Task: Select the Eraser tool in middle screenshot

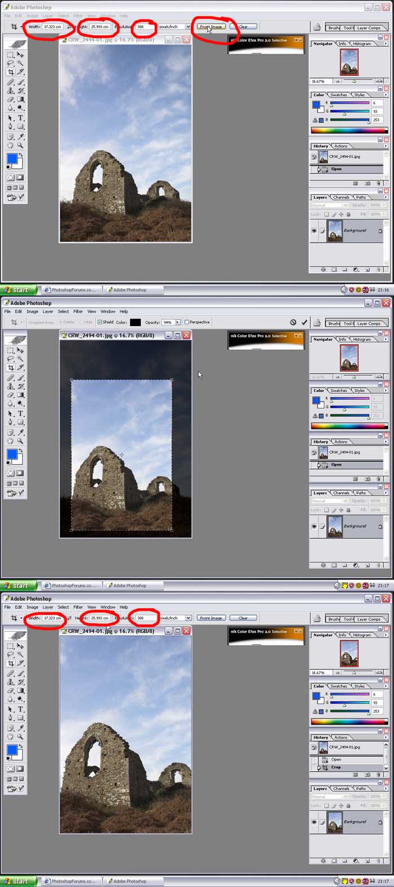Action: tap(11, 395)
